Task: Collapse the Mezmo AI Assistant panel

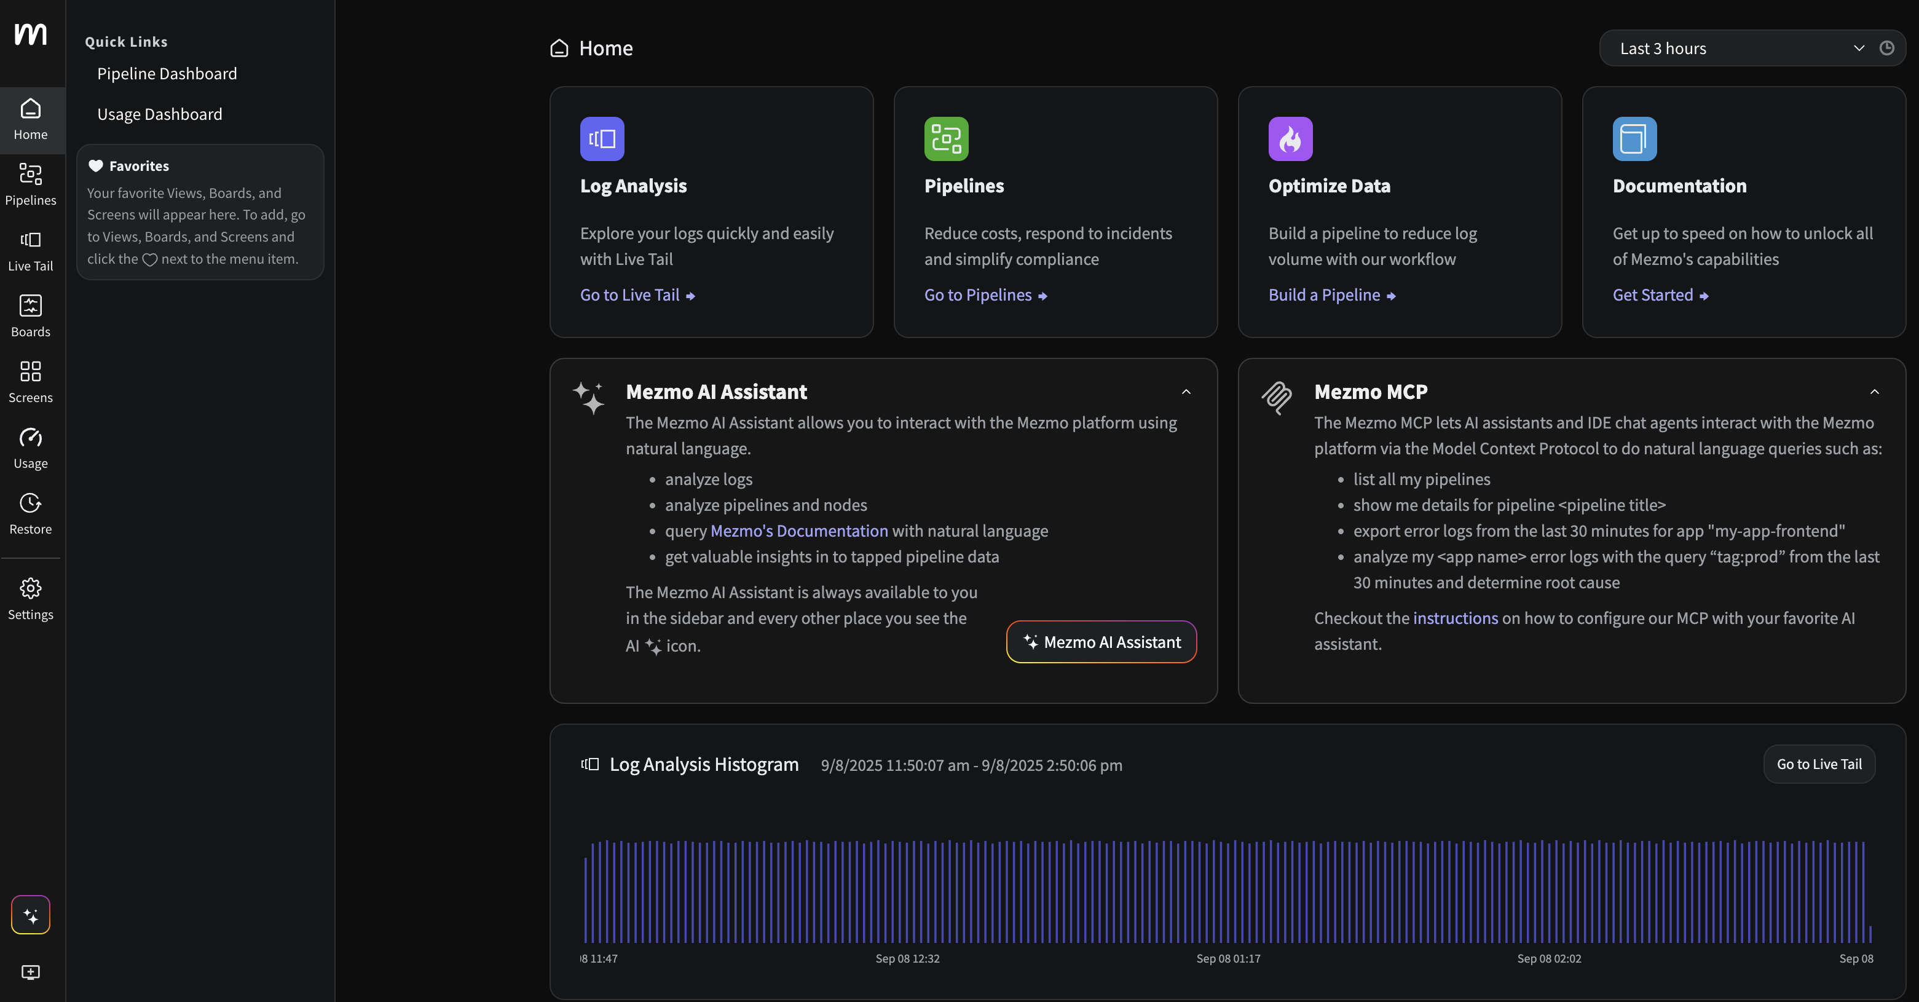Action: point(1186,392)
